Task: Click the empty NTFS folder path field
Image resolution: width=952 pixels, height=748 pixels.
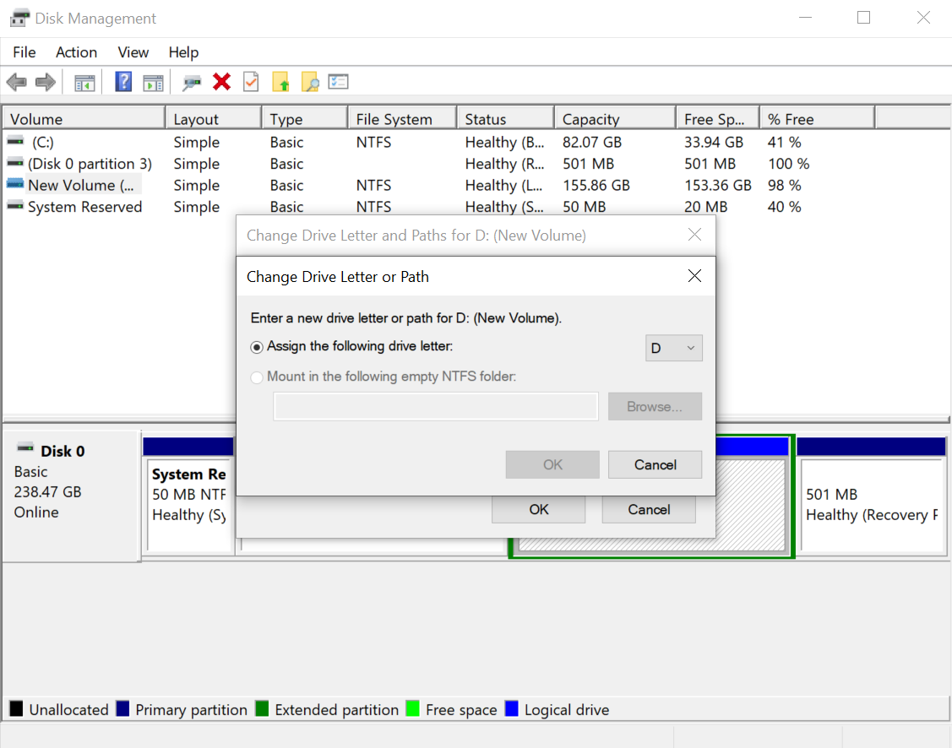Action: point(435,406)
